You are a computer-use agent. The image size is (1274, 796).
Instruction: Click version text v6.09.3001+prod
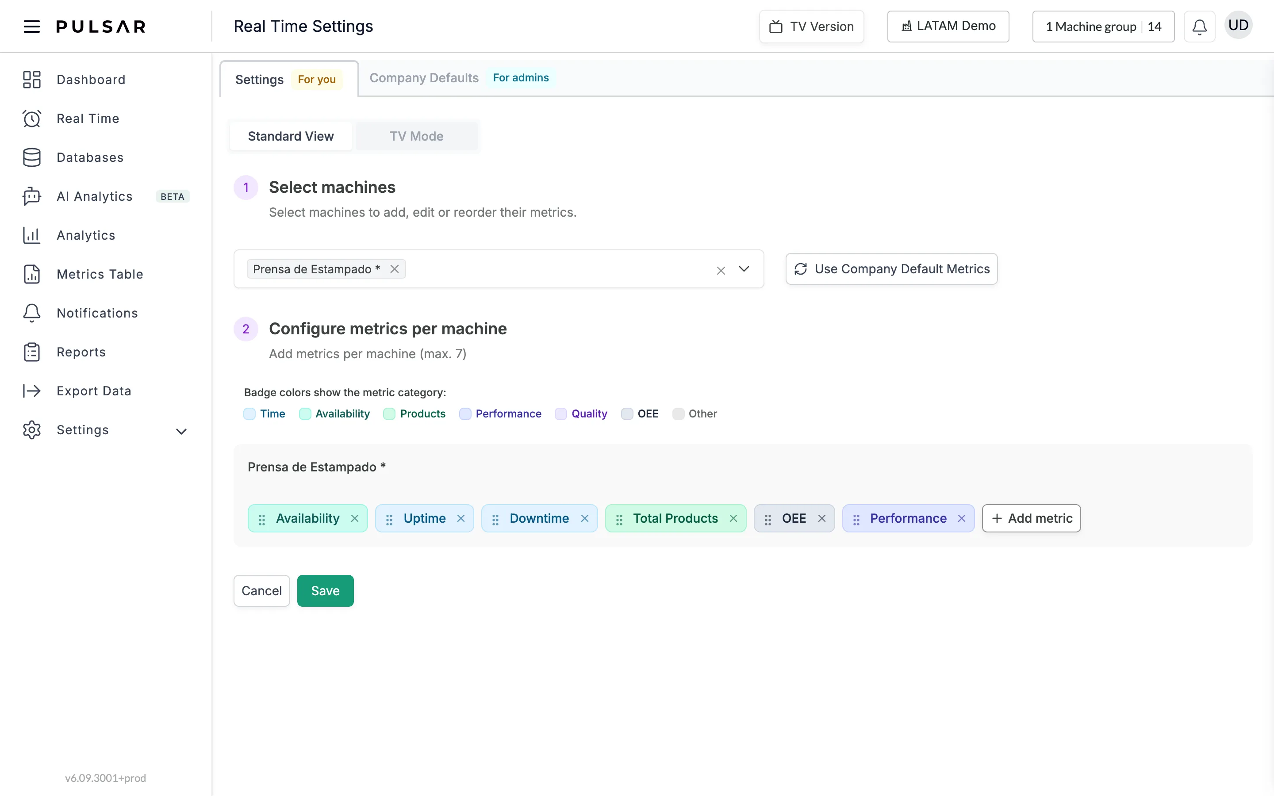coord(105,778)
